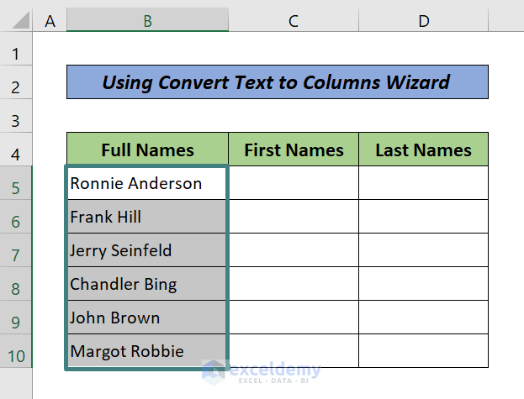Select the cell containing Margot Robbie
Viewport: 524px width, 399px height.
tap(147, 351)
